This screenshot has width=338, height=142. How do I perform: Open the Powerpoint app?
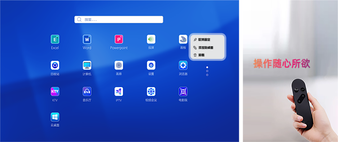coord(119,39)
